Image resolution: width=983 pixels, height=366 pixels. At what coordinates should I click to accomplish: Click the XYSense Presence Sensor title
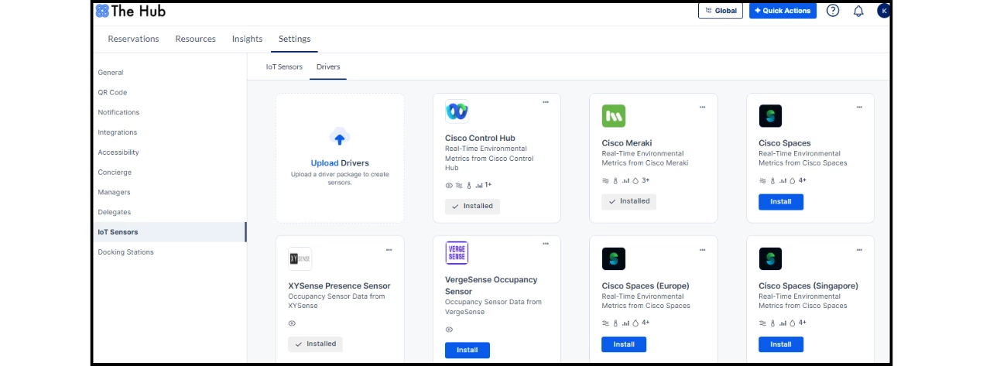pyautogui.click(x=339, y=286)
